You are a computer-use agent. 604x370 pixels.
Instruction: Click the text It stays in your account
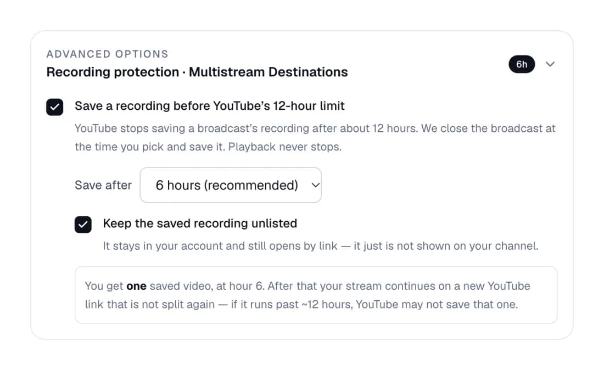pyautogui.click(x=321, y=245)
